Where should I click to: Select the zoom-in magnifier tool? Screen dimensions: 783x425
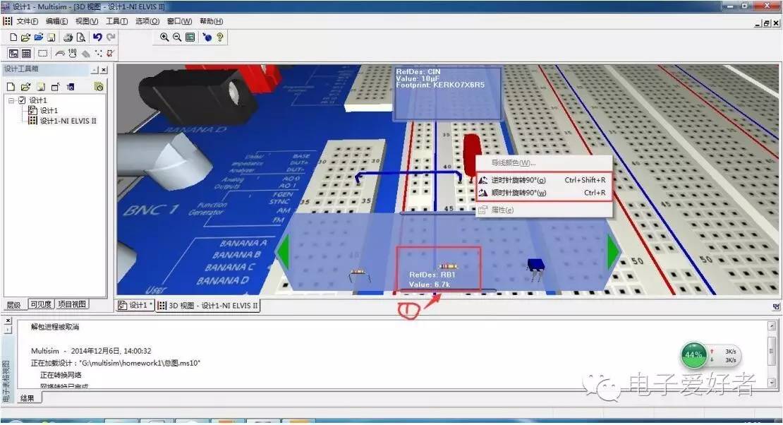[x=164, y=37]
